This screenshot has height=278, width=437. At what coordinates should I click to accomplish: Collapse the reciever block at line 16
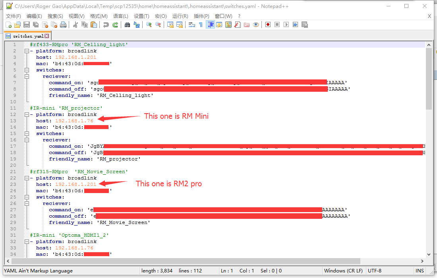pos(26,140)
